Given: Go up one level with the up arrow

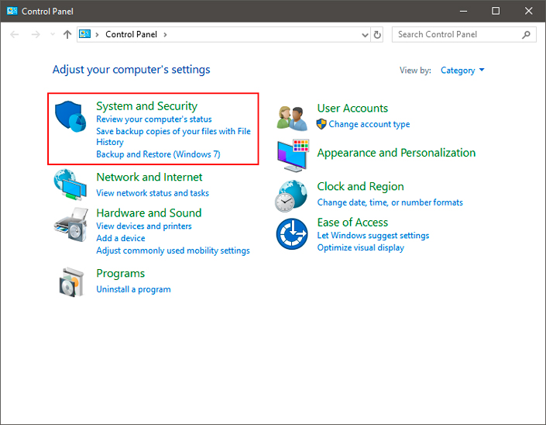Looking at the screenshot, I should tap(67, 35).
